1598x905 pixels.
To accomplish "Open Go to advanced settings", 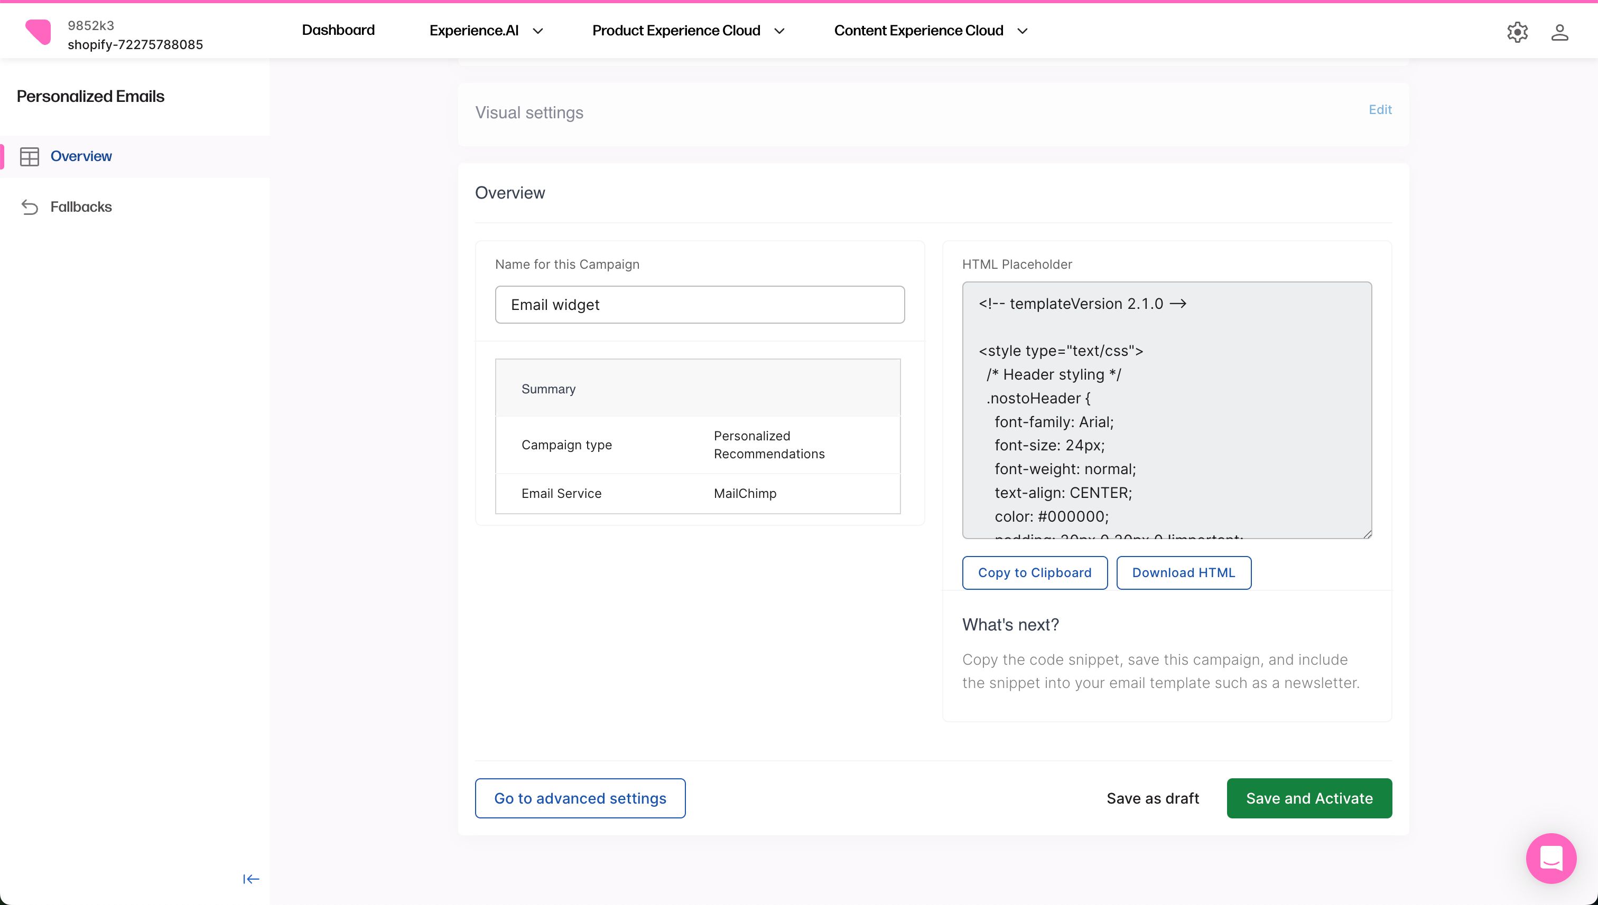I will click(580, 798).
